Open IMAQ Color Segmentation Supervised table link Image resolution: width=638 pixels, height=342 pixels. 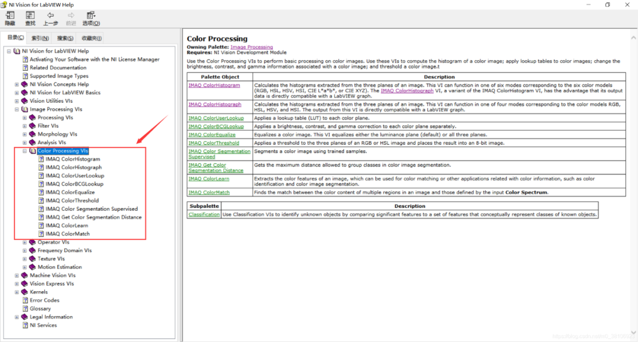tap(219, 154)
